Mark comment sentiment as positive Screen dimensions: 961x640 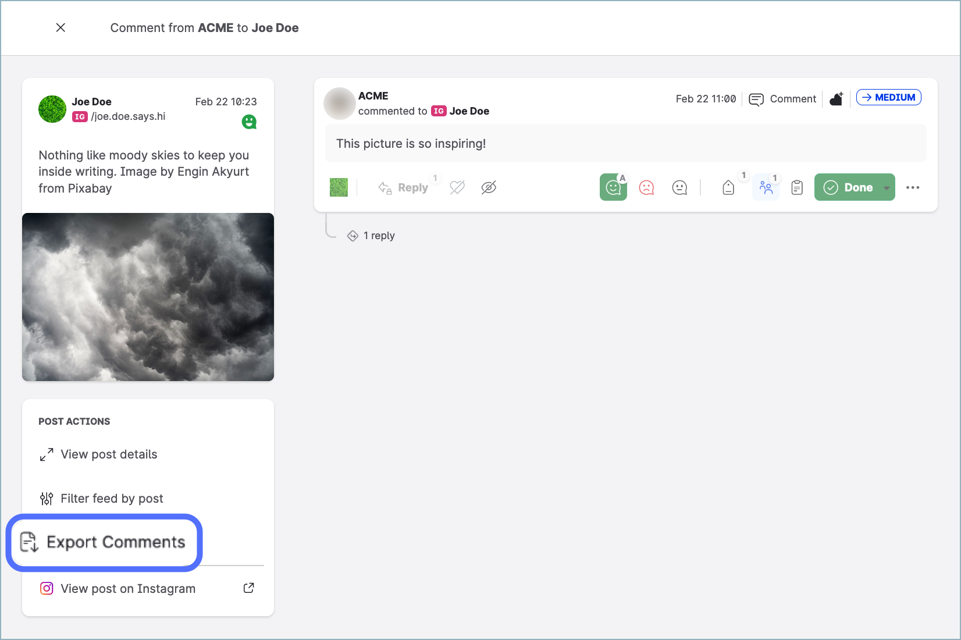click(613, 187)
